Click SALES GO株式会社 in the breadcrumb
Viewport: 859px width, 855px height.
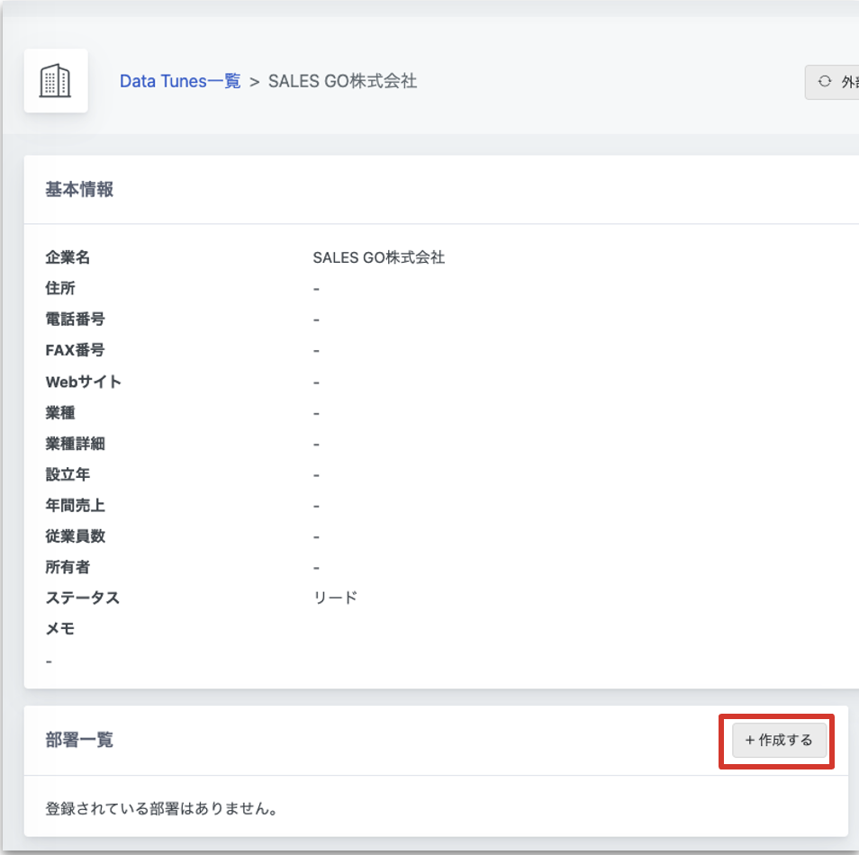point(342,81)
